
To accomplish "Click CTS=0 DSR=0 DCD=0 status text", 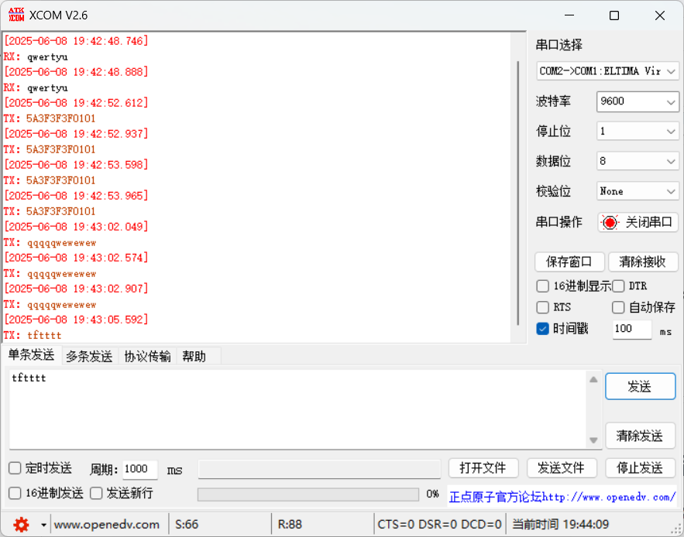I will (x=440, y=525).
